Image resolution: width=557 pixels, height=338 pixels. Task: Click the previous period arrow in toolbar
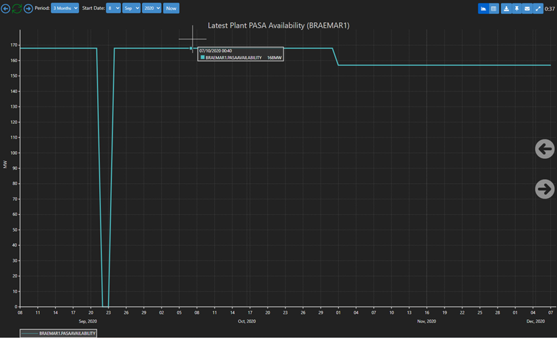coord(6,8)
